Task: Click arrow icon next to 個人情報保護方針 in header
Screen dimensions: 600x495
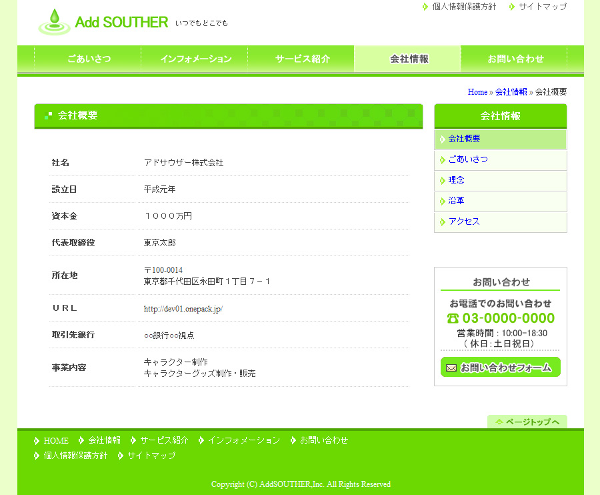Action: 425,7
